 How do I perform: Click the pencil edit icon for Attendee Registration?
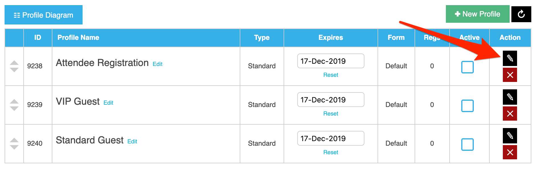[x=510, y=58]
